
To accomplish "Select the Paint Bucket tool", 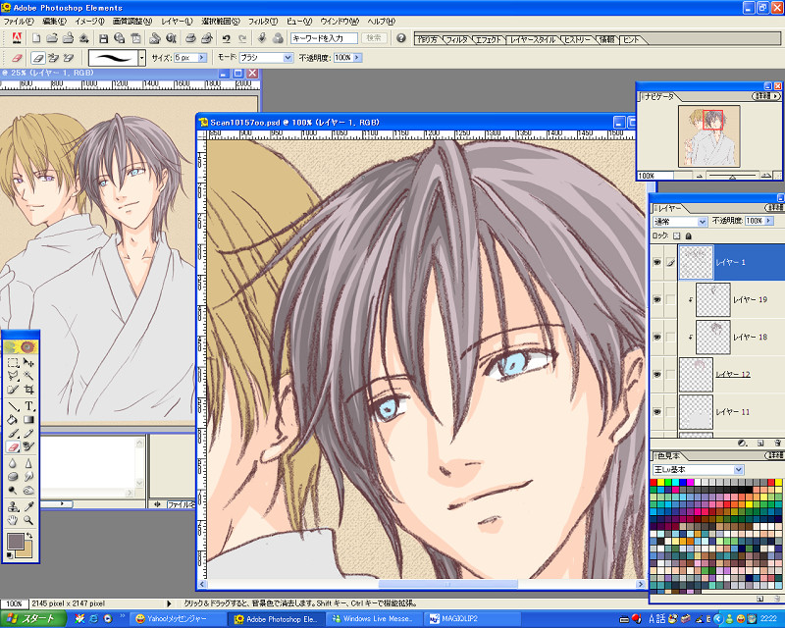I will [13, 420].
